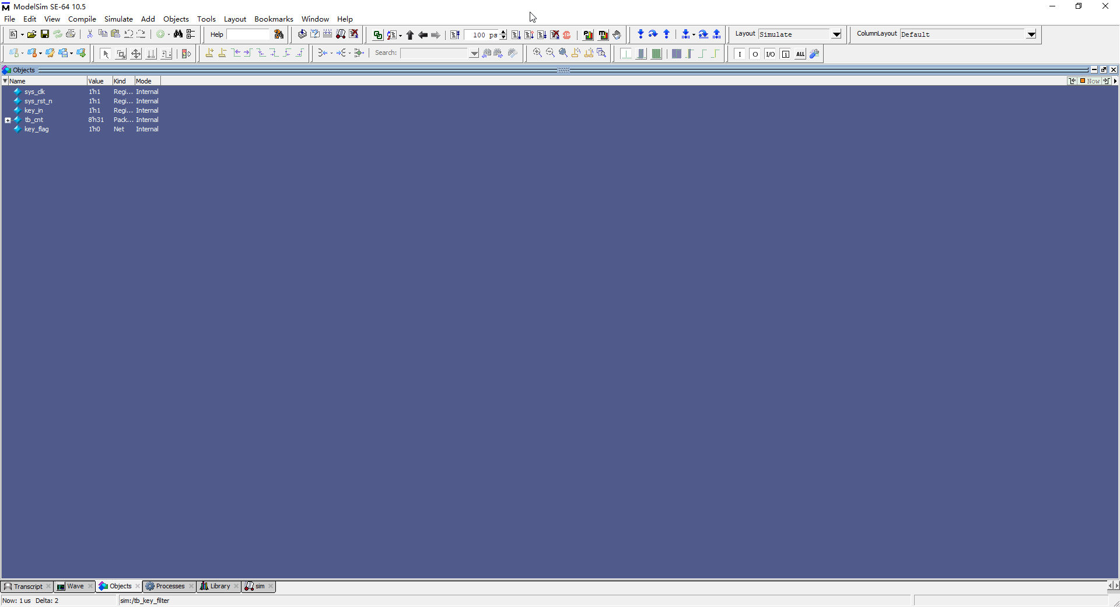Open the Search field dropdown arrow
The height and width of the screenshot is (607, 1120).
click(x=474, y=53)
